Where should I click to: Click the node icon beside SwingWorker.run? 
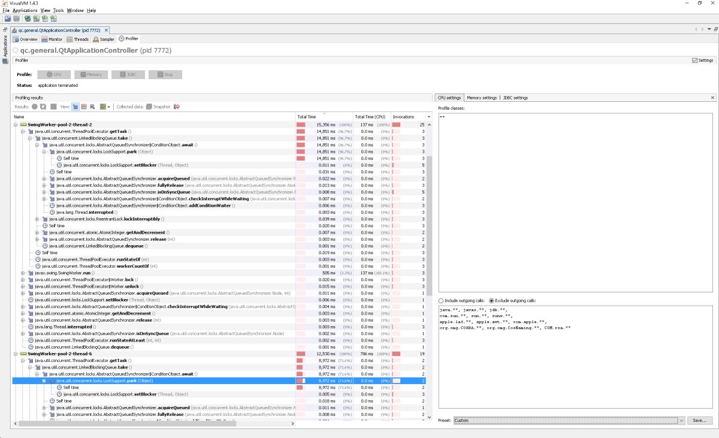31,273
